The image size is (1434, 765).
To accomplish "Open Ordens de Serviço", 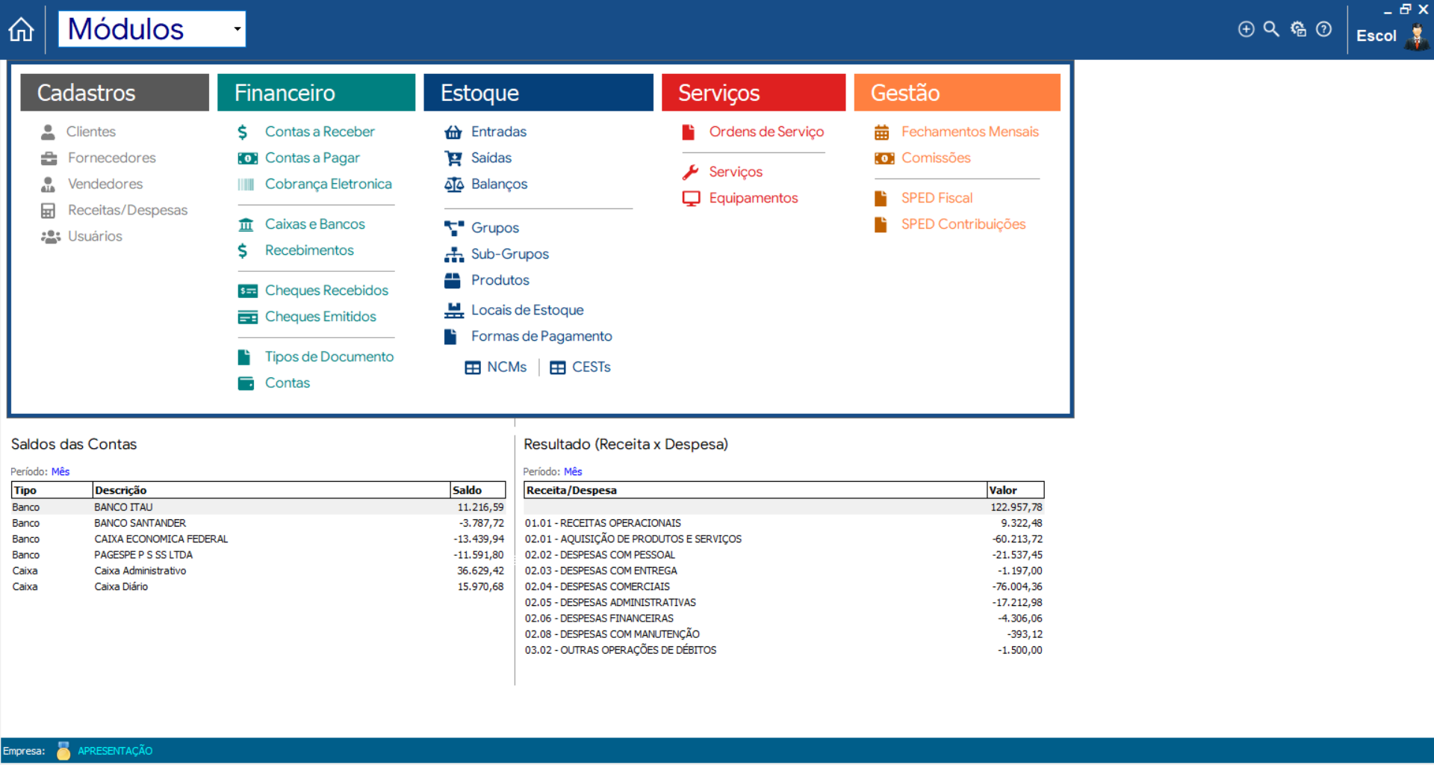I will tap(766, 131).
